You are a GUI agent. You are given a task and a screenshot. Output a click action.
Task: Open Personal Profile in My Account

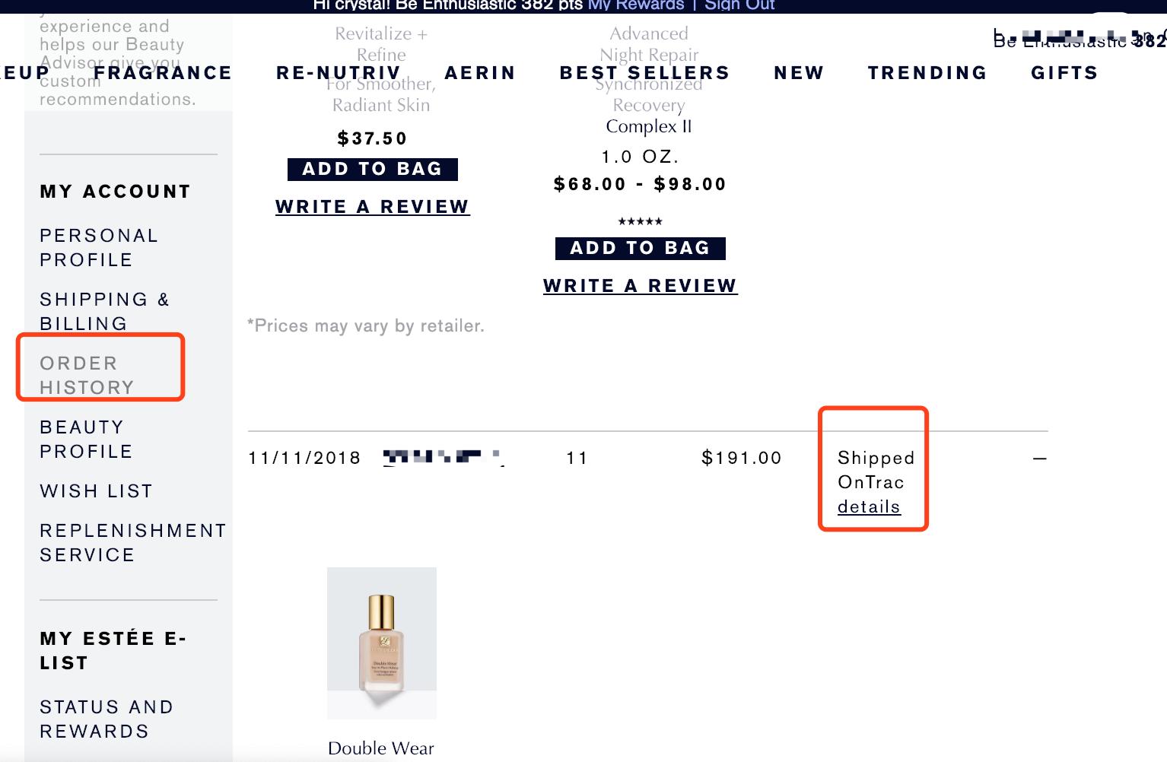99,248
